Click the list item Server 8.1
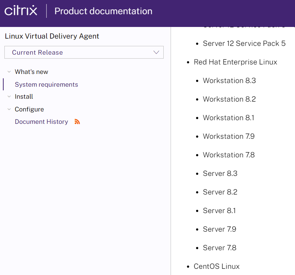 coord(219,211)
